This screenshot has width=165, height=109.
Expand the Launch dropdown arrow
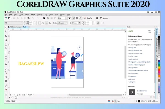[109, 18]
